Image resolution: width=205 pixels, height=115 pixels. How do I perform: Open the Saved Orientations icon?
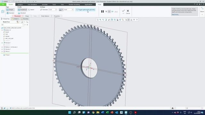click(x=115, y=20)
